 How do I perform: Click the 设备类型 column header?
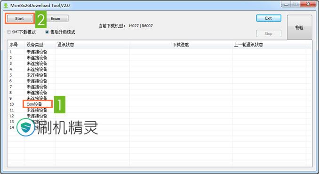[x=40, y=45]
